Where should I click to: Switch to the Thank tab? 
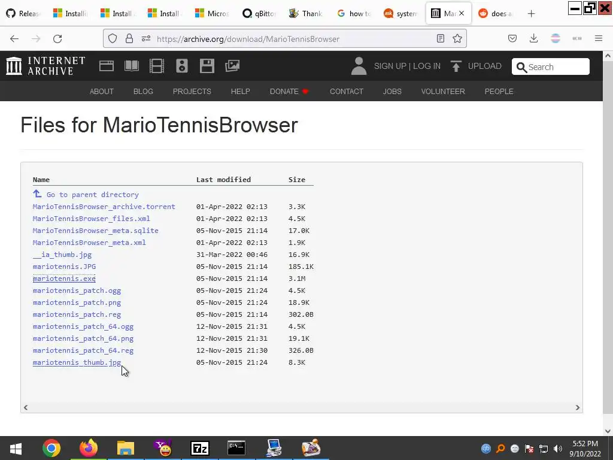pyautogui.click(x=306, y=14)
